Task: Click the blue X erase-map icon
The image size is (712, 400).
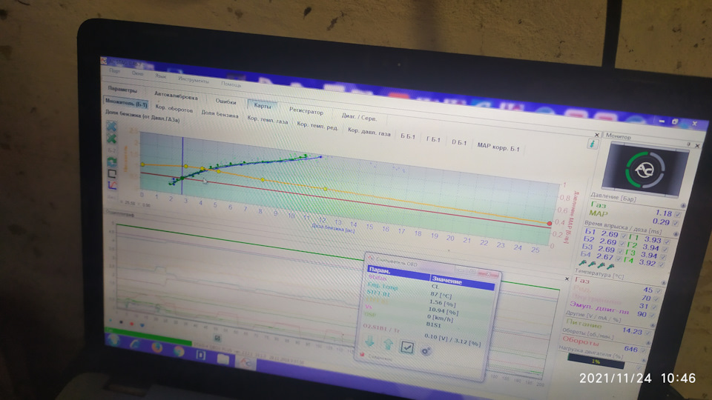Action: 111,127
